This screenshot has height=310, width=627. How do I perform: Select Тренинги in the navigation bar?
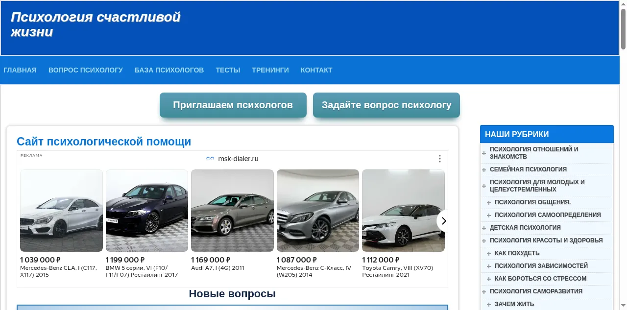270,70
